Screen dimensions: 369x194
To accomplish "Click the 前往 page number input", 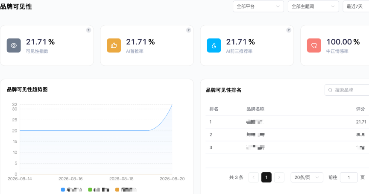I will coord(349,177).
